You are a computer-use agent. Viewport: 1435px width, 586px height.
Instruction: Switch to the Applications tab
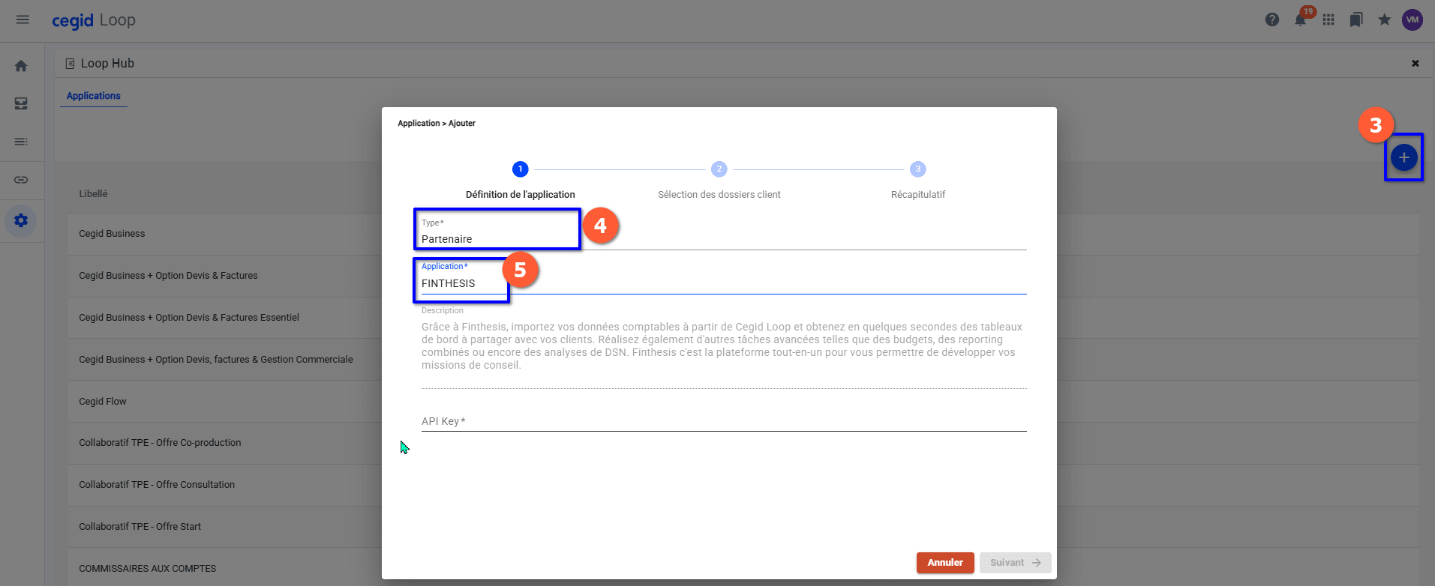94,96
